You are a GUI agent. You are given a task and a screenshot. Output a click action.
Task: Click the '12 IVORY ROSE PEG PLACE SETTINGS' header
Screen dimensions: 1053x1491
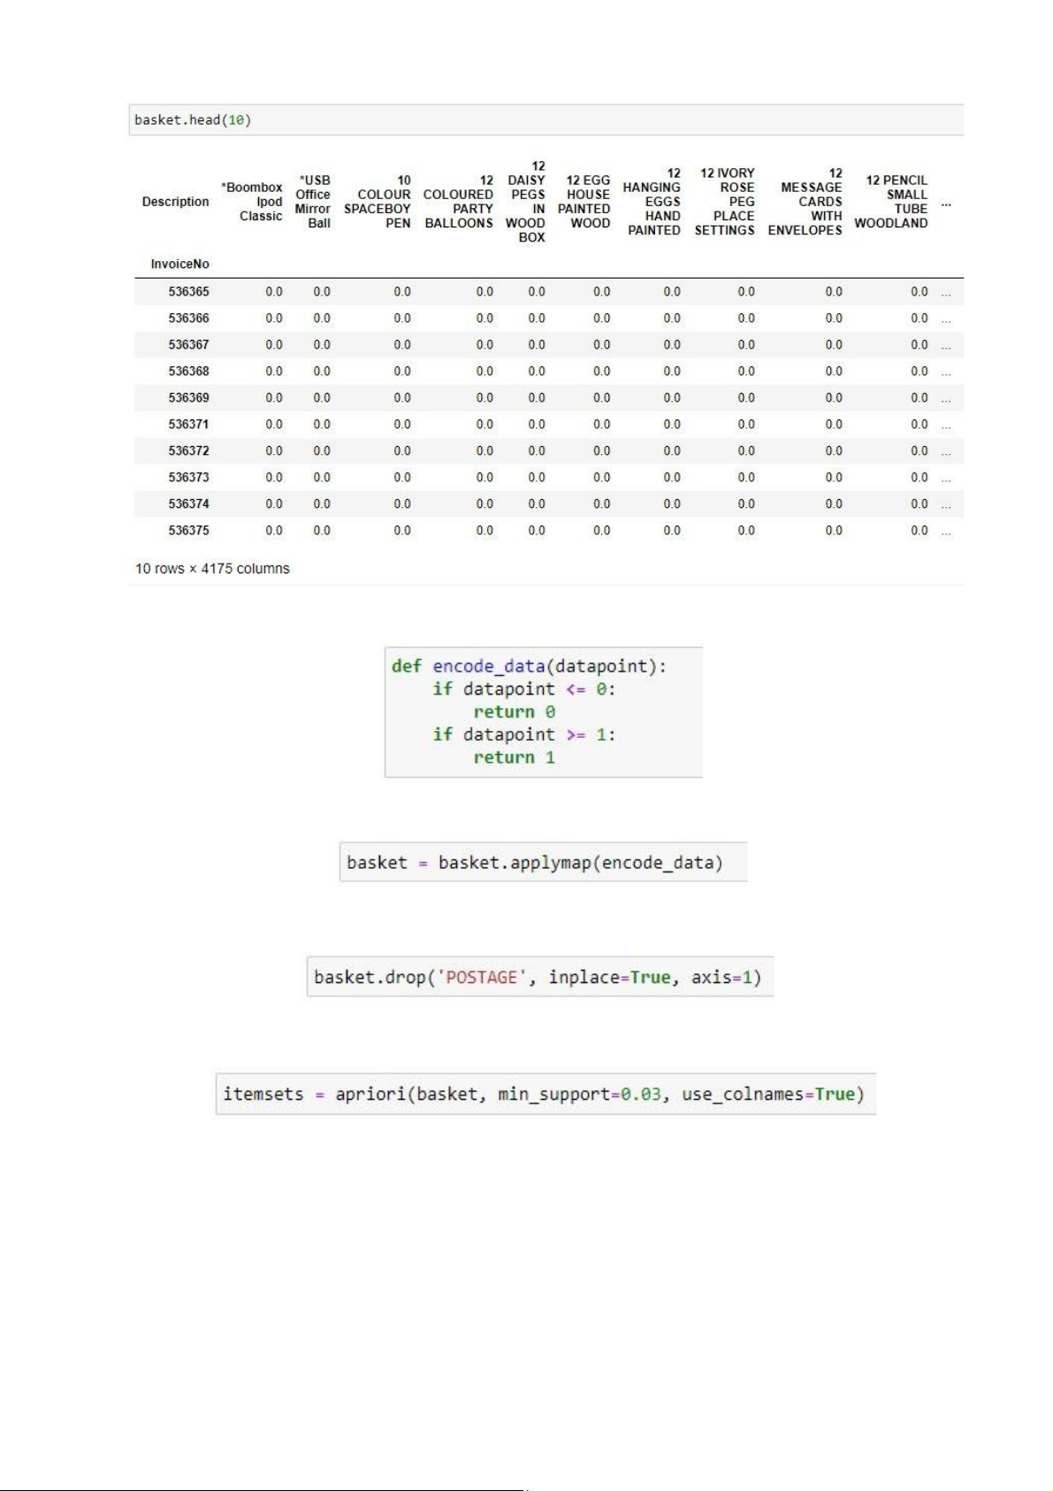click(725, 202)
